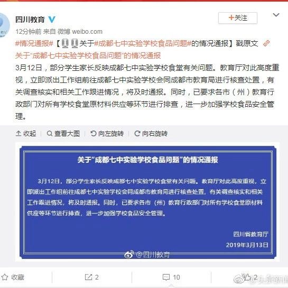Toggle 收藏 star to favorite post
Screen dimensions: 288x288
13,277
